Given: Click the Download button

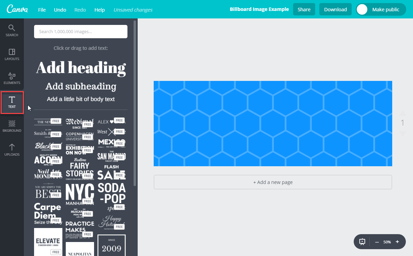Looking at the screenshot, I should coord(335,10).
